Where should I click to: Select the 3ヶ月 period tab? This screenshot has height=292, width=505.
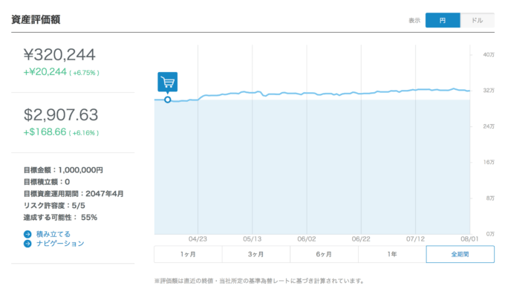coord(256,254)
